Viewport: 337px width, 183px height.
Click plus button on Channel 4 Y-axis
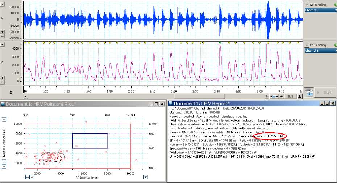(3, 78)
